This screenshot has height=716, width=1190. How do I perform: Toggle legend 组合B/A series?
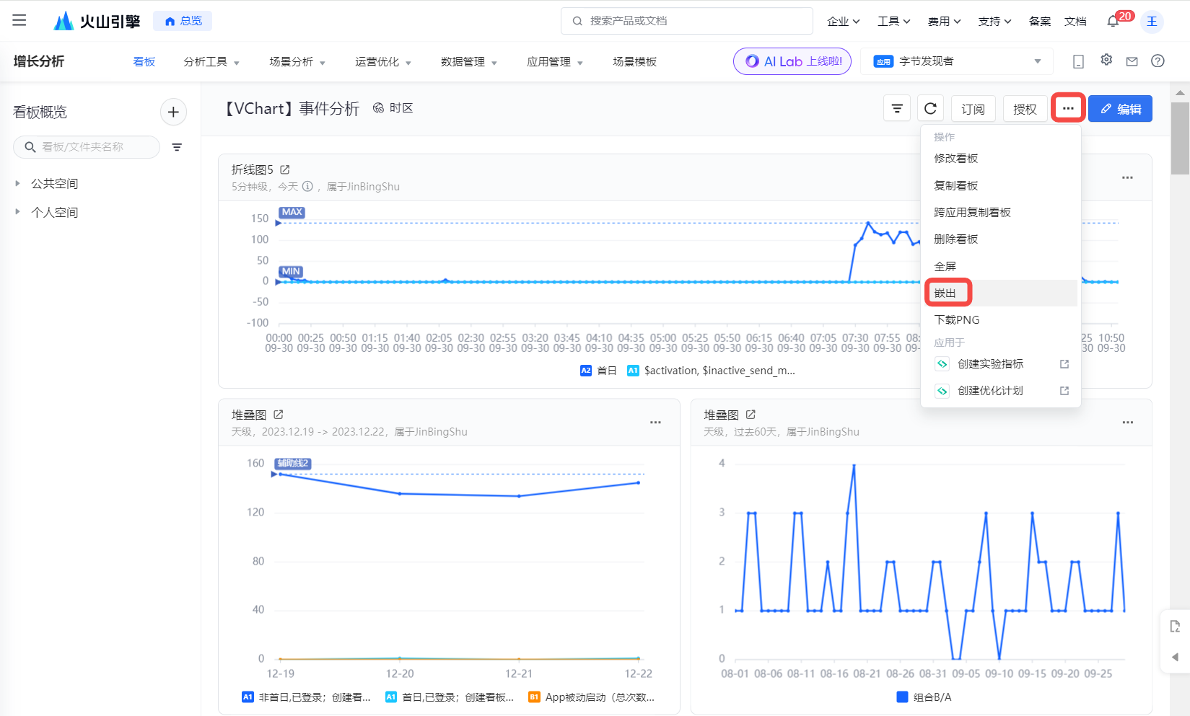[x=924, y=697]
